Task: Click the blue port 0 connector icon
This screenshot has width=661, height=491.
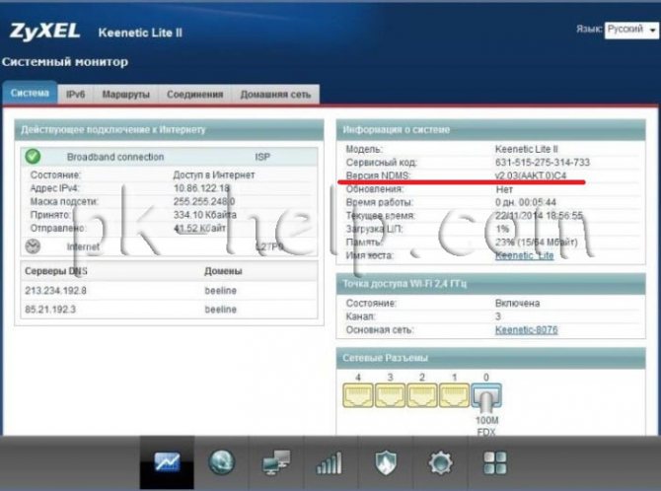Action: click(x=486, y=396)
